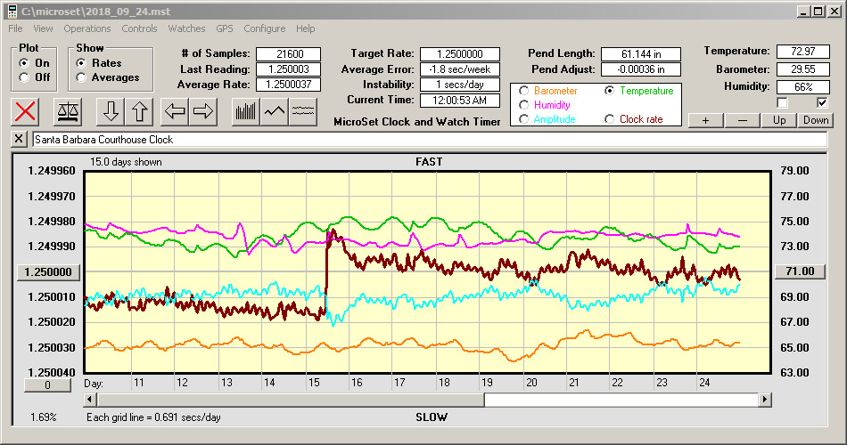Click the 71.00 right axis center button

800,271
